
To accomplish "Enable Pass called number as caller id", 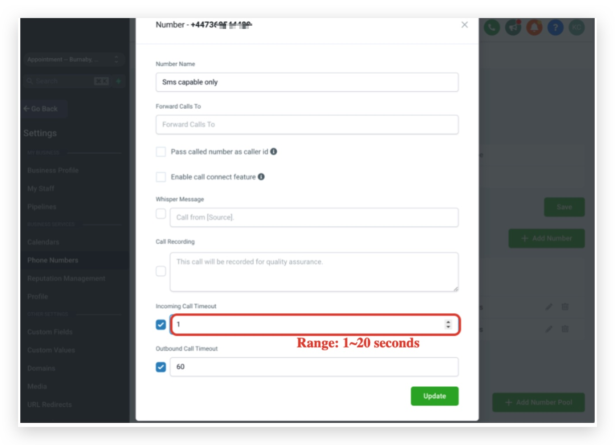I will 161,152.
